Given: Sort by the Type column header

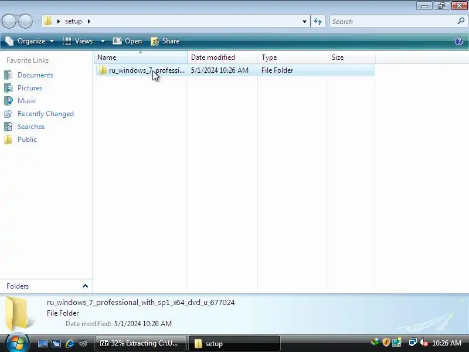Looking at the screenshot, I should click(x=293, y=57).
